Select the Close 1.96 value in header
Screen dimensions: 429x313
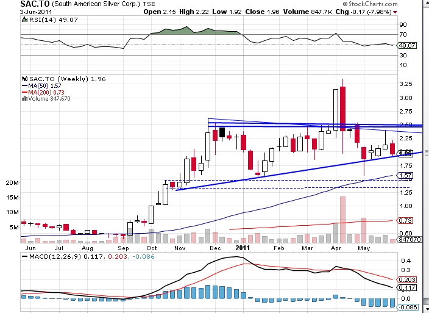263,12
